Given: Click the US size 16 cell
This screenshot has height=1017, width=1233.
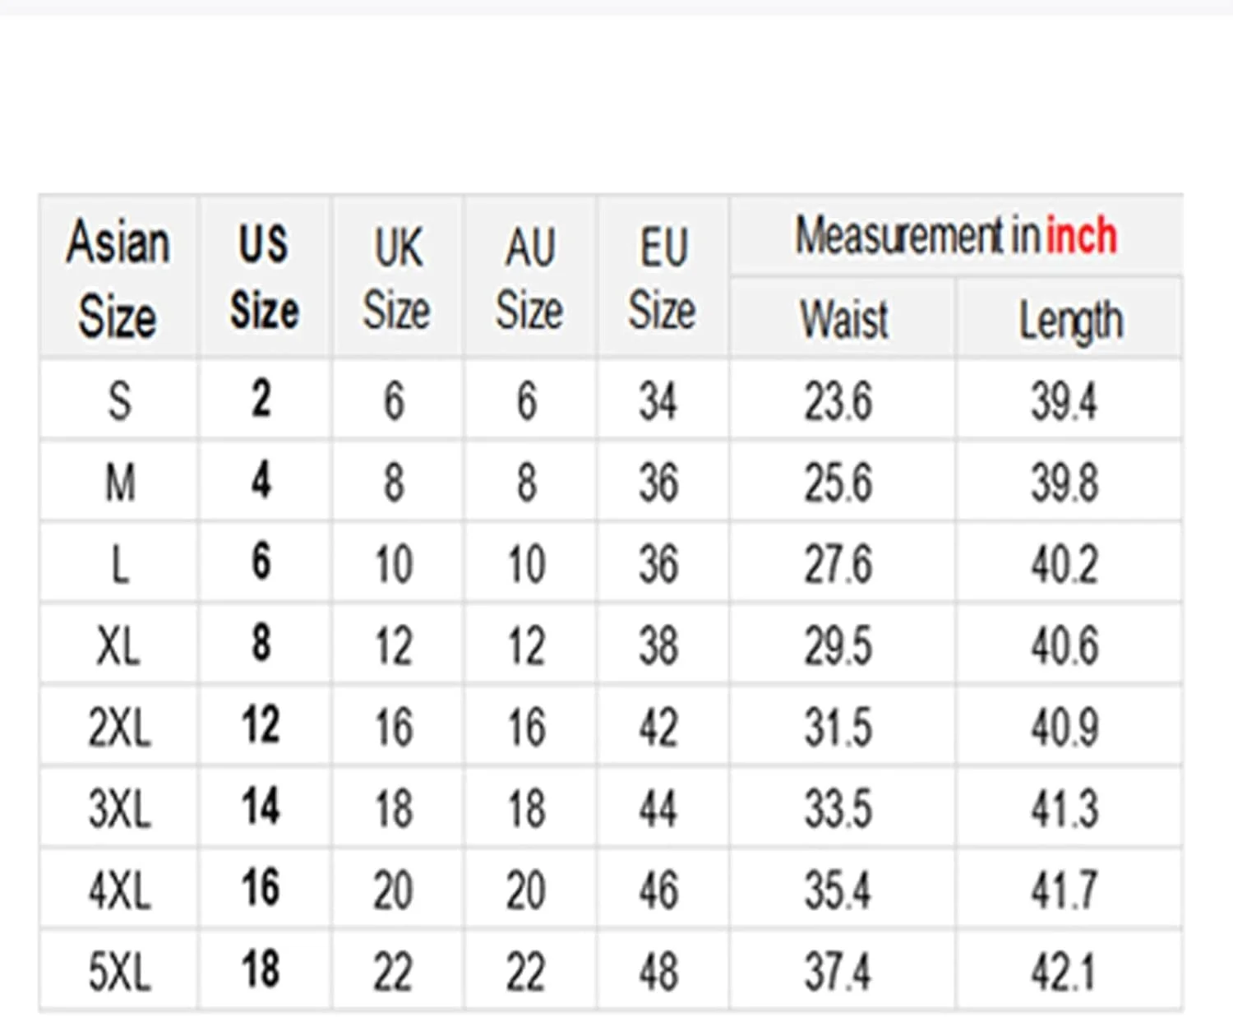Looking at the screenshot, I should 261,888.
